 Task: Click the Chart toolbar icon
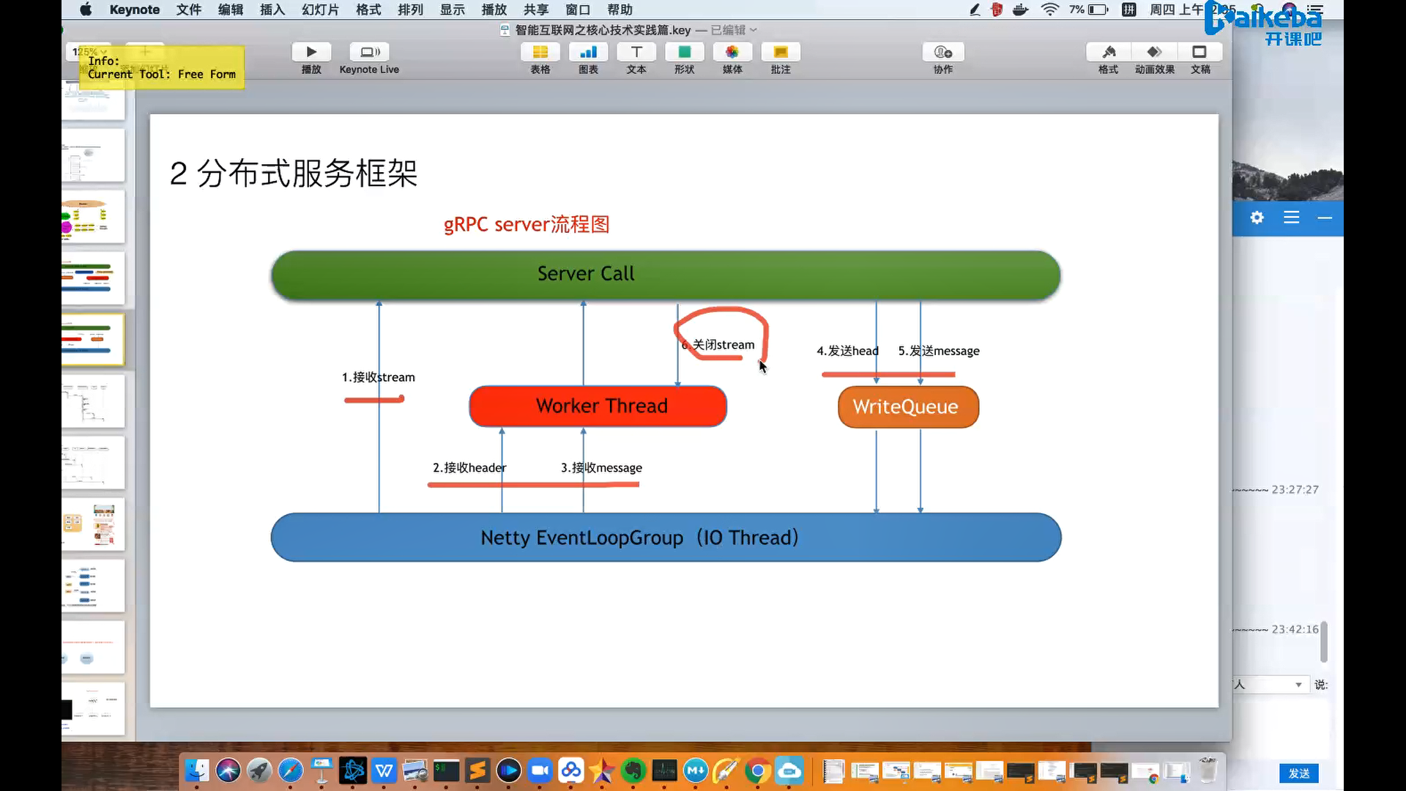tap(588, 52)
